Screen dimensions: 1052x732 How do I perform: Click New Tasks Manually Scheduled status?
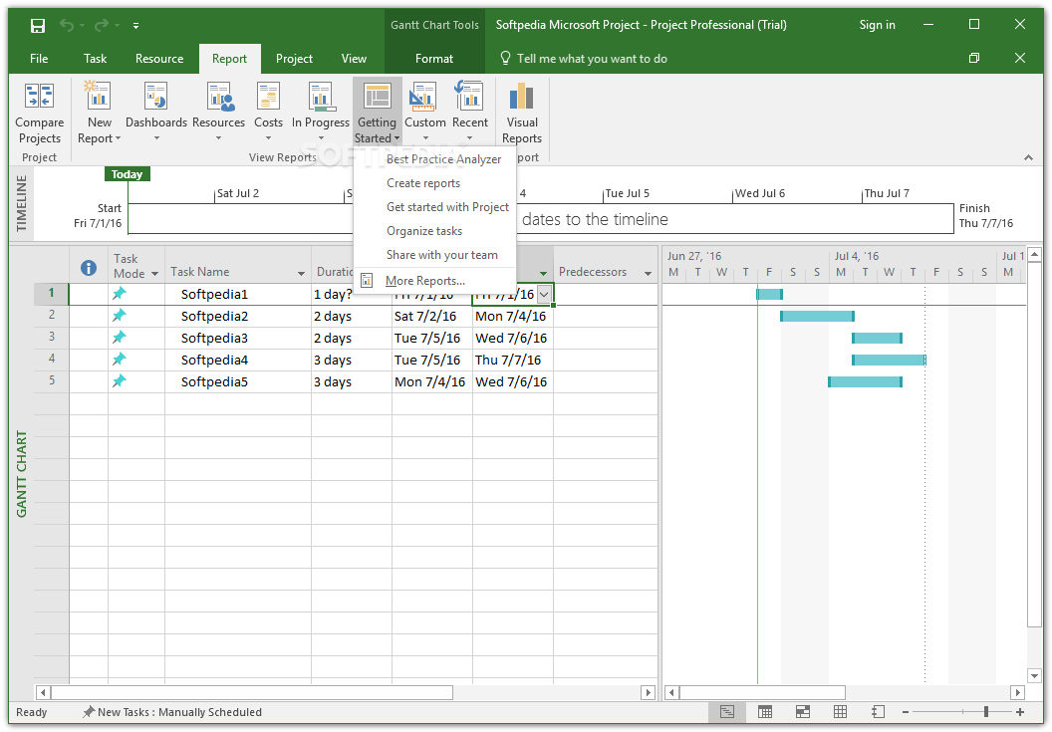click(172, 712)
